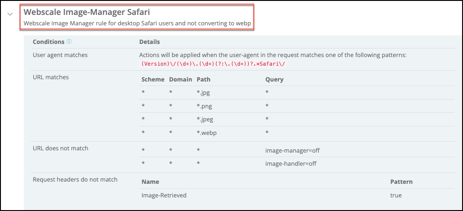Click the Pattern value true
This screenshot has width=463, height=211.
[396, 195]
